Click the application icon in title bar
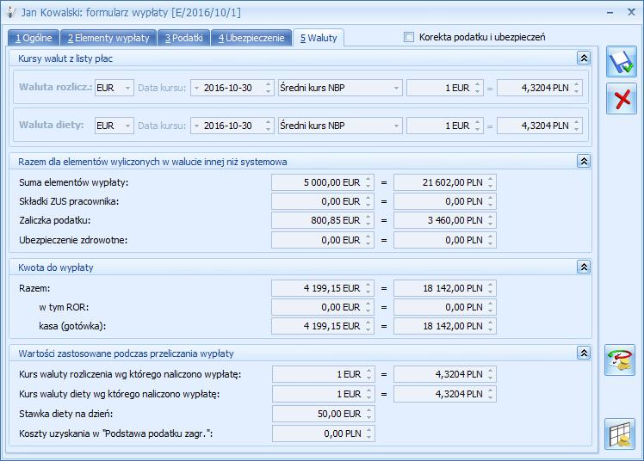The width and height of the screenshot is (644, 461). point(11,12)
